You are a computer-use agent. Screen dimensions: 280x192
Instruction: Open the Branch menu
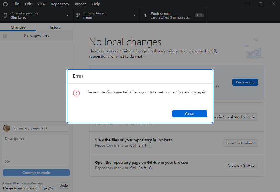[x=80, y=4]
